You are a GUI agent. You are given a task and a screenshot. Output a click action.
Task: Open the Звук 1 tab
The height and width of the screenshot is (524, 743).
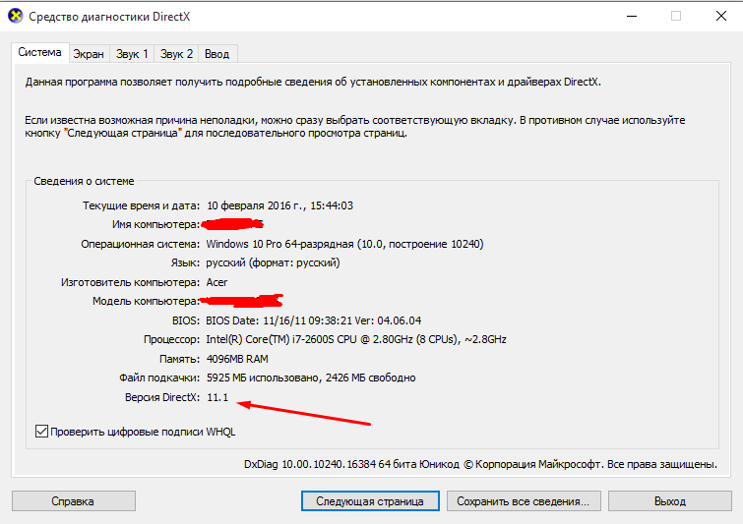(131, 54)
